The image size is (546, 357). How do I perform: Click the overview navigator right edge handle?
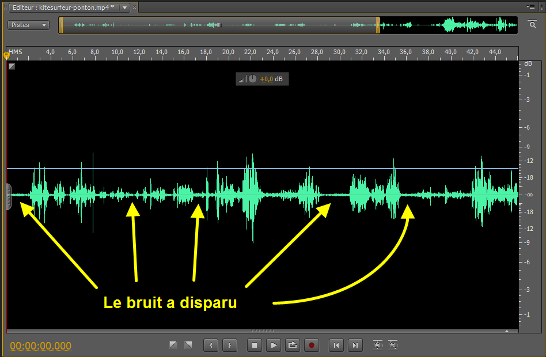(x=378, y=25)
